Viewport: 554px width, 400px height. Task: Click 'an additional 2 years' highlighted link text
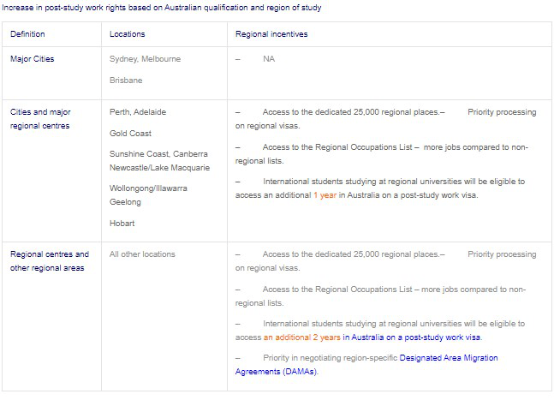(x=301, y=337)
